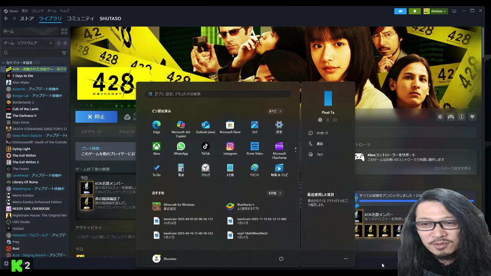Viewport: 491px width, 276px height.
Task: Open SHUTASO profile tab in Steam
Action: coord(110,18)
